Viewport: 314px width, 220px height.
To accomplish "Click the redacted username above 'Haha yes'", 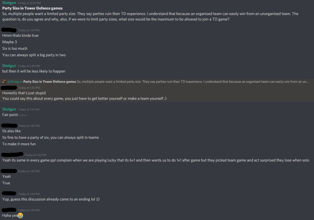I will click(9, 210).
